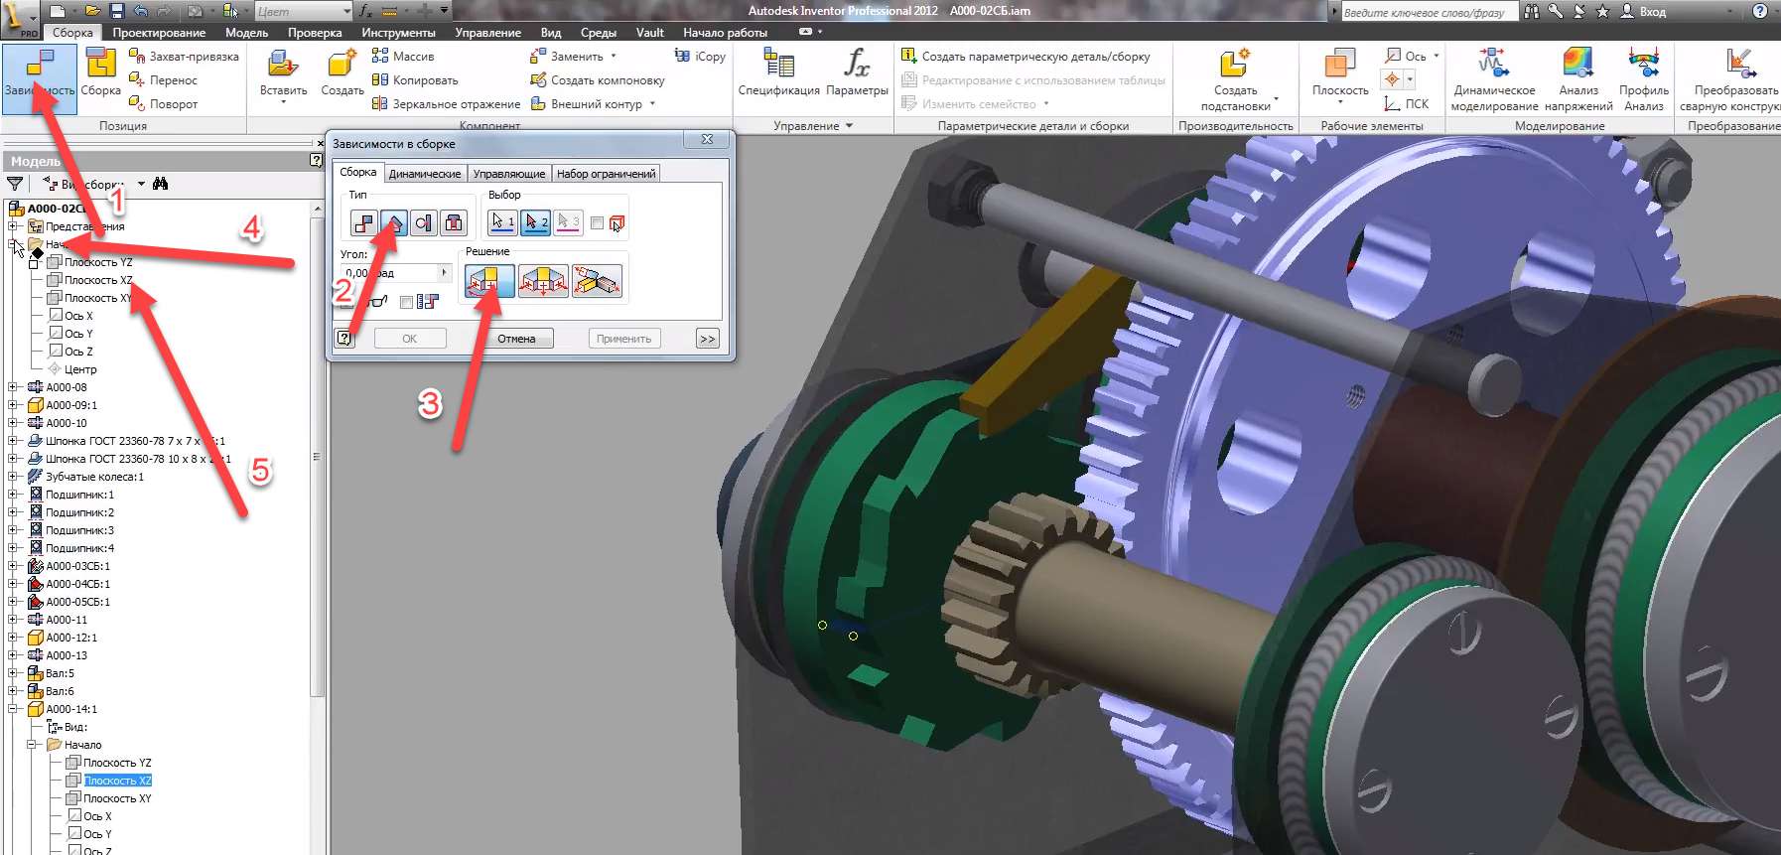The width and height of the screenshot is (1781, 855).
Task: Select the Поворот rotate tool
Action: [163, 104]
